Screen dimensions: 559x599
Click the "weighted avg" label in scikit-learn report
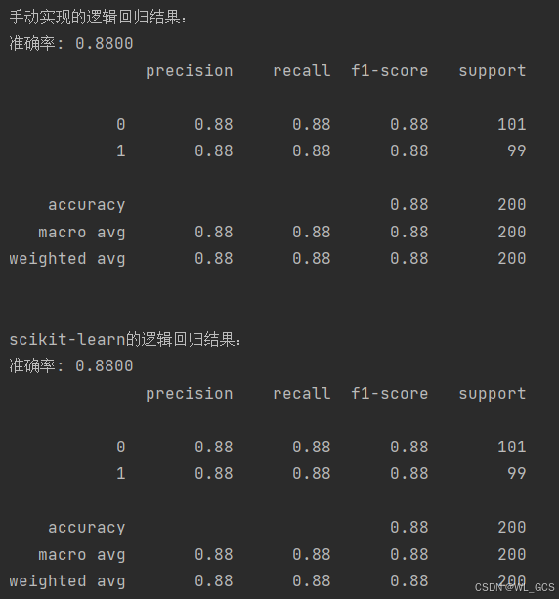click(67, 581)
